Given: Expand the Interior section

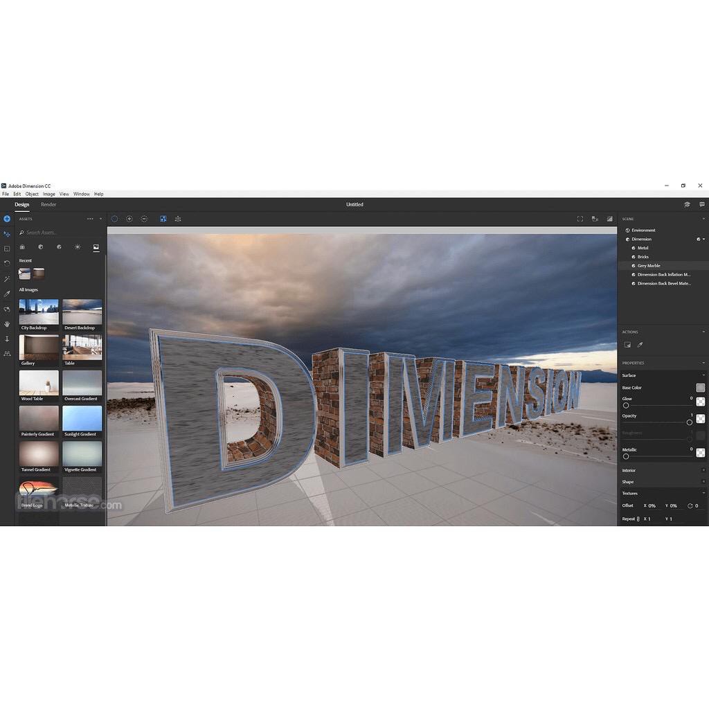Looking at the screenshot, I should pos(703,470).
